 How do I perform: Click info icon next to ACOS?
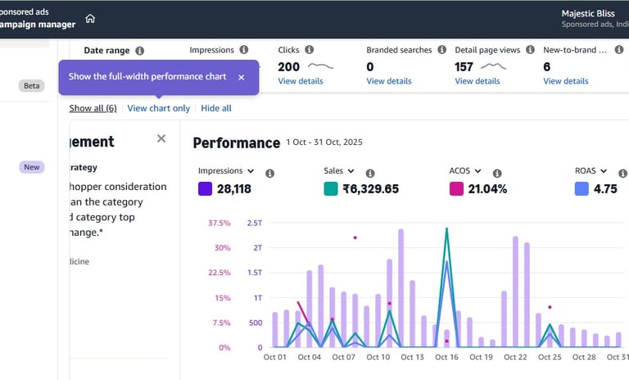click(497, 173)
